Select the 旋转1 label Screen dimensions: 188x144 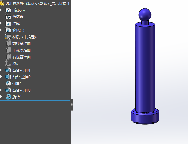click(17, 97)
